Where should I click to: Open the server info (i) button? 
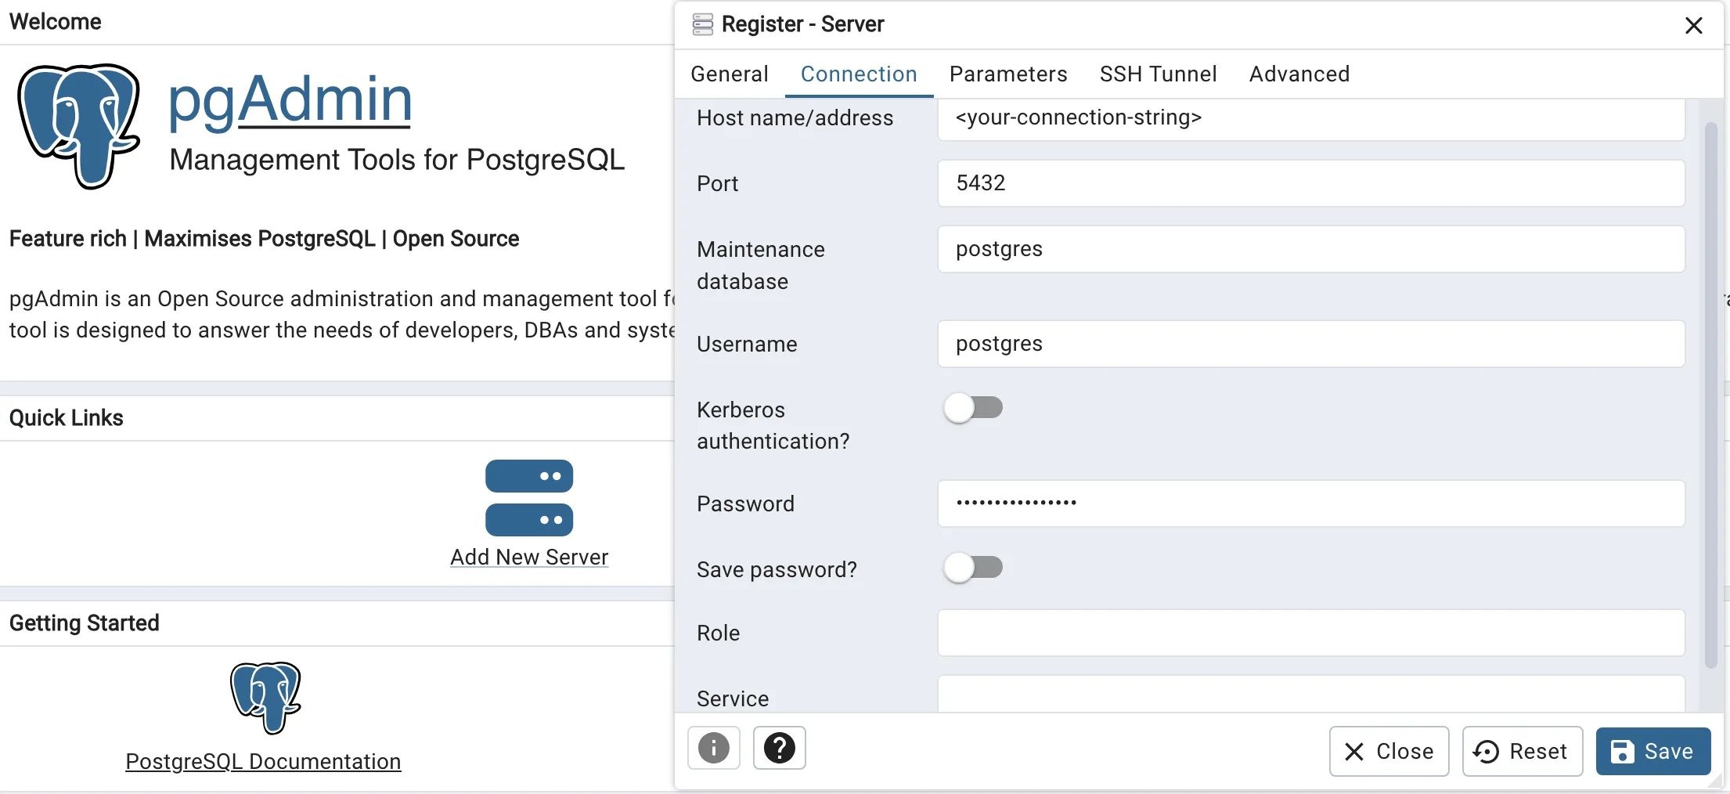pyautogui.click(x=714, y=748)
